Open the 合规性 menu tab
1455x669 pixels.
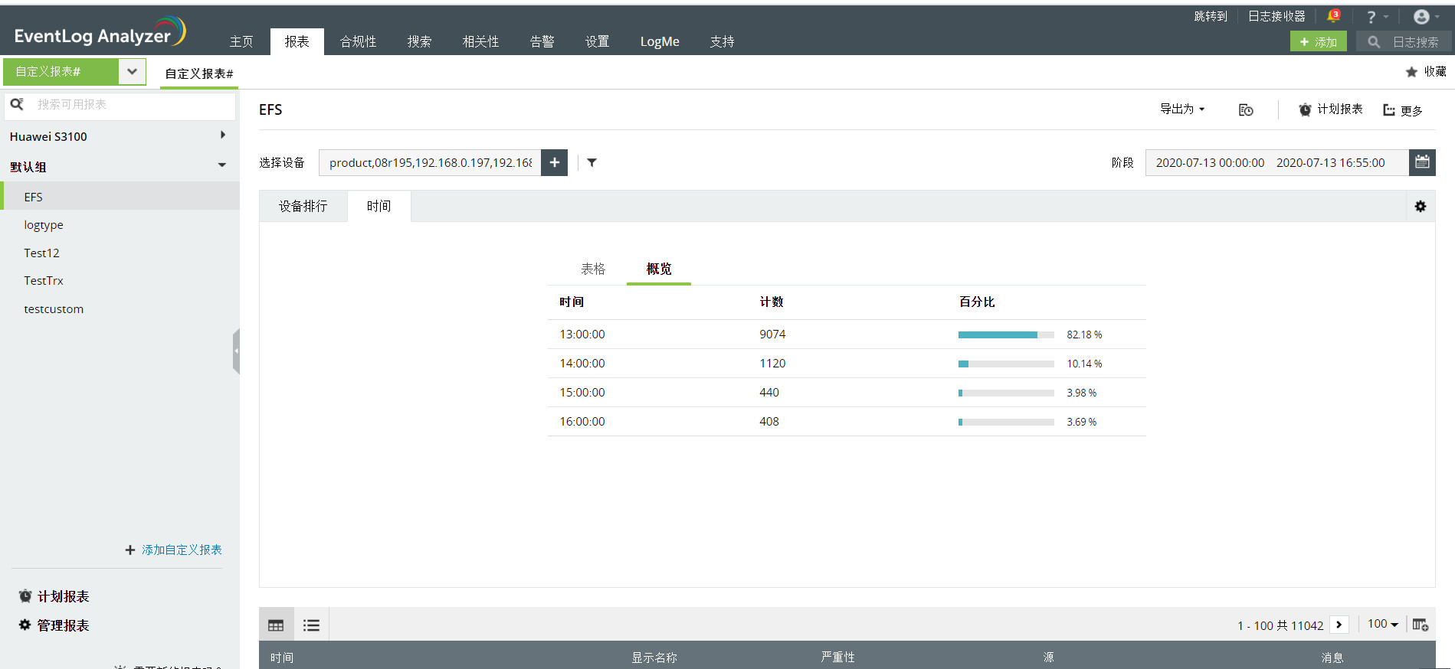[359, 41]
